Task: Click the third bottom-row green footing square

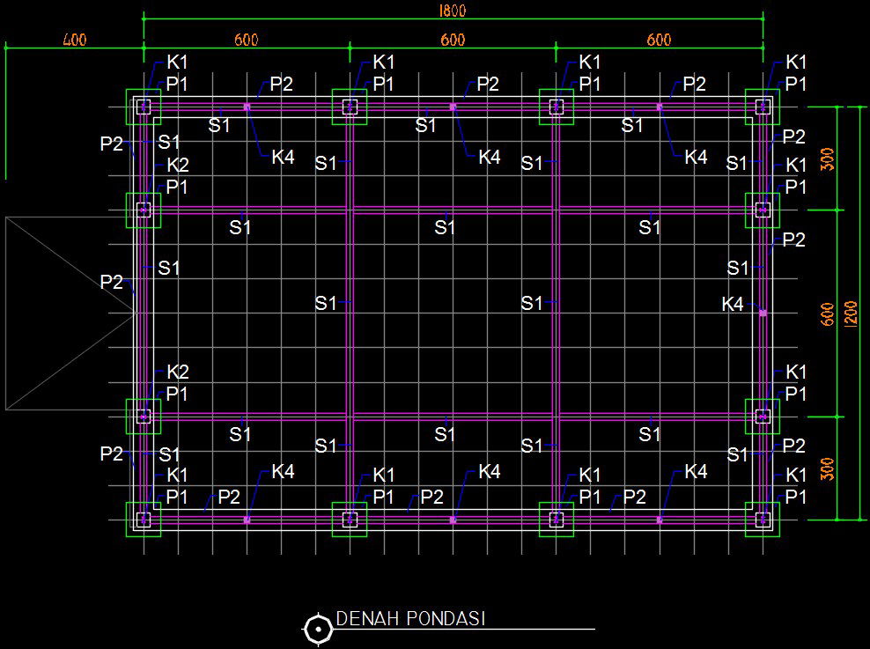Action: (556, 520)
